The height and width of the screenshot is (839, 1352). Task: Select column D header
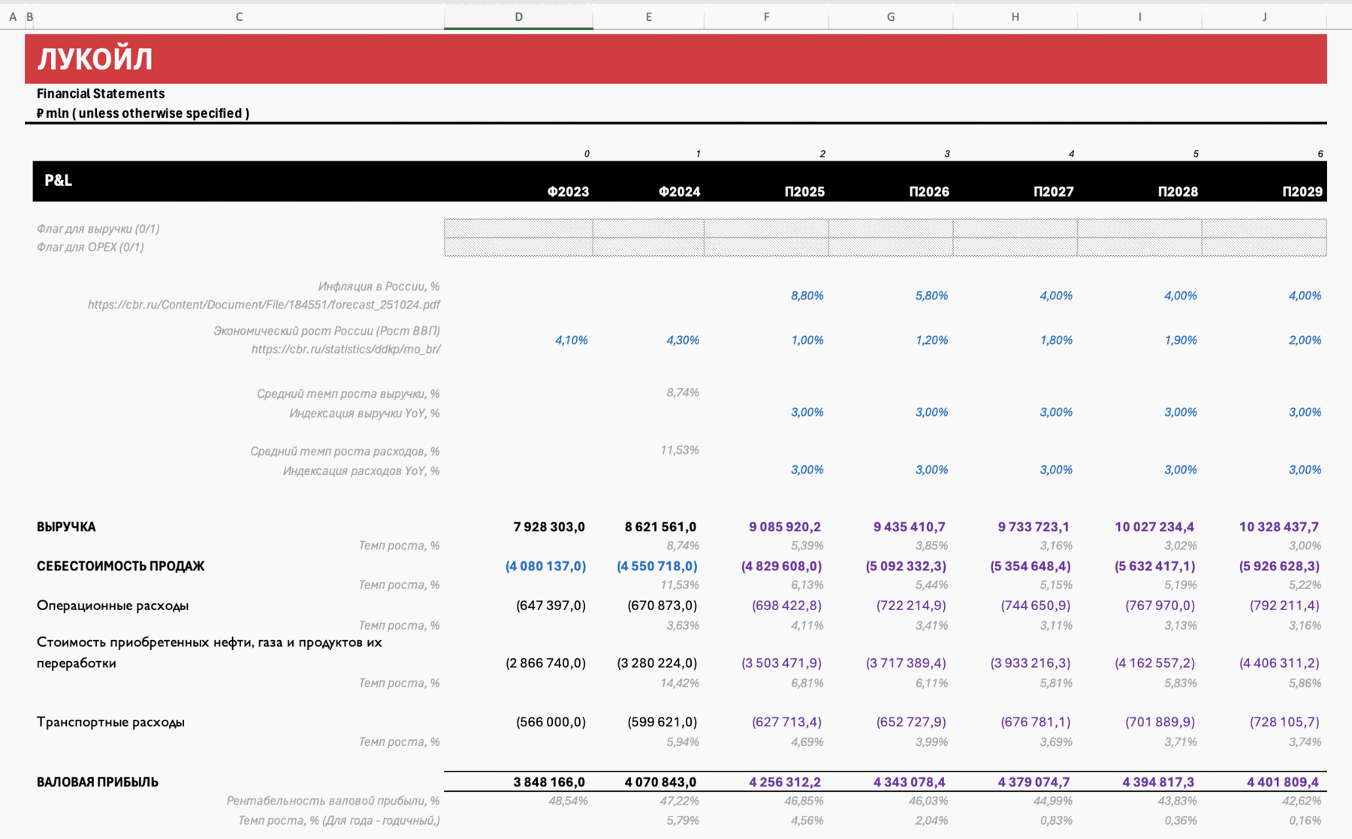pyautogui.click(x=518, y=17)
